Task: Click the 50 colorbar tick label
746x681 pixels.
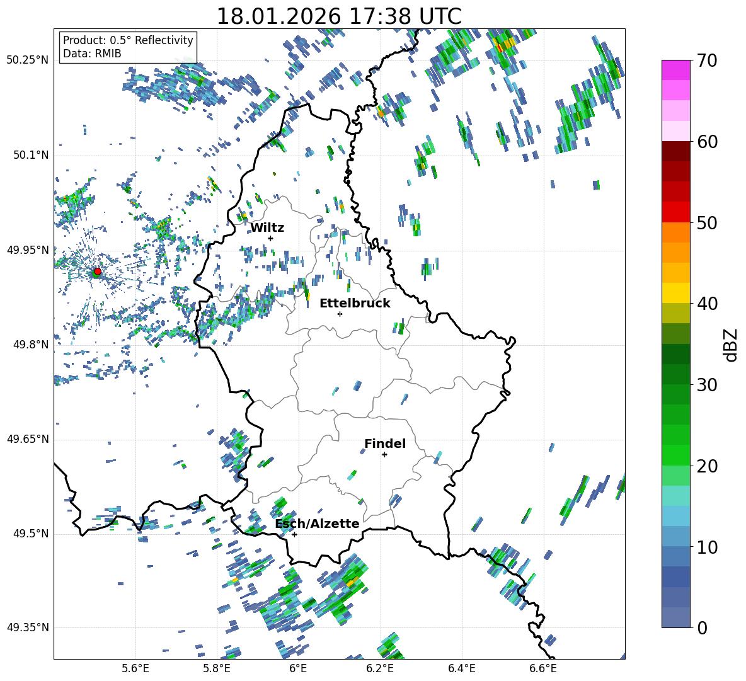Action: [x=706, y=223]
